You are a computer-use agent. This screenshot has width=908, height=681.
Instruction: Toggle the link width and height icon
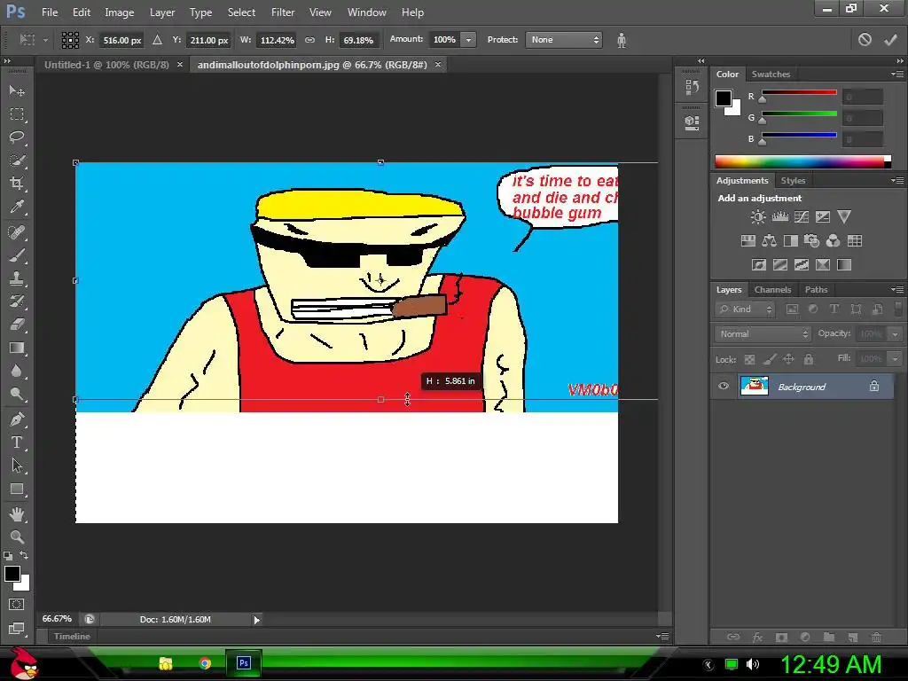click(x=309, y=40)
